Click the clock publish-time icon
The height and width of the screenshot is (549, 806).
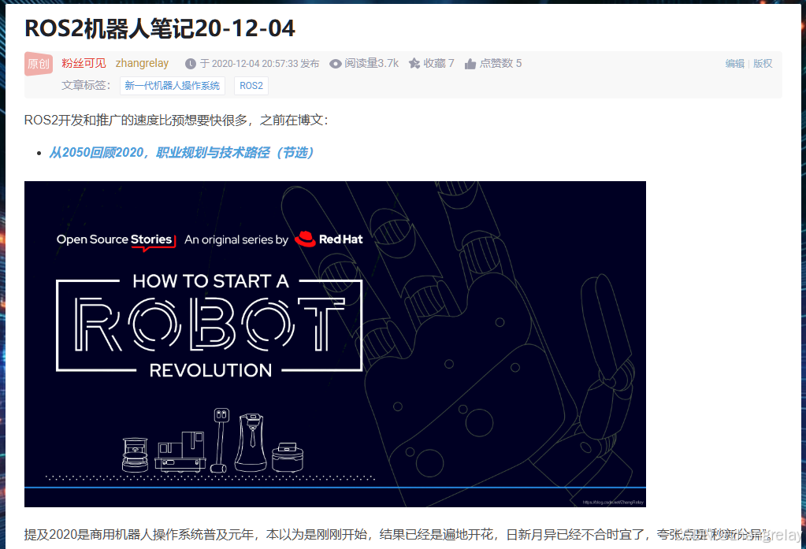[x=190, y=64]
